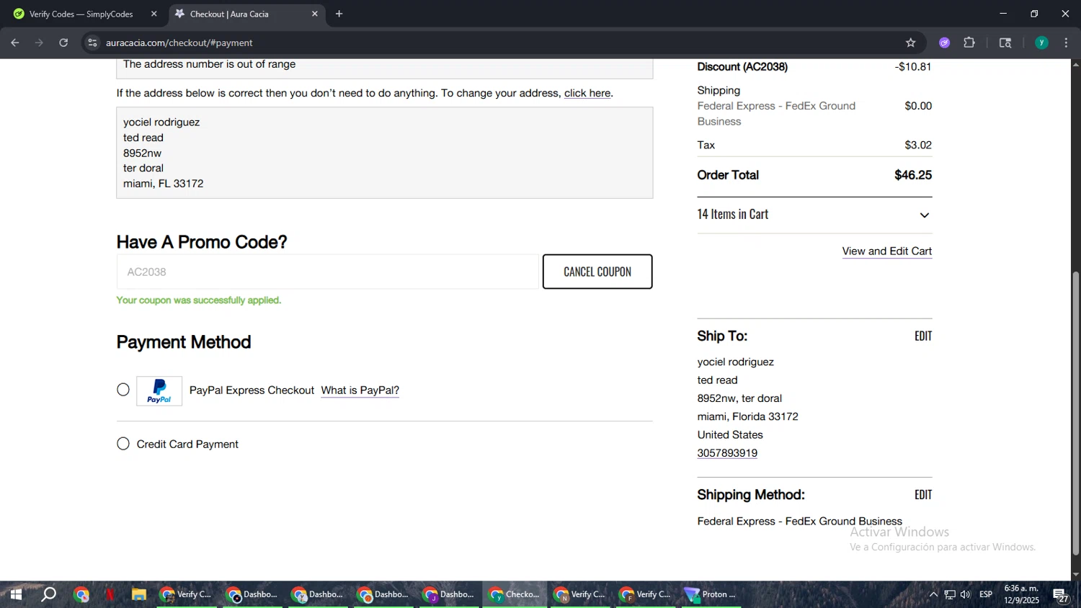Switch to the Checko... Chrome taskbar window
This screenshot has height=608, width=1081.
click(515, 594)
